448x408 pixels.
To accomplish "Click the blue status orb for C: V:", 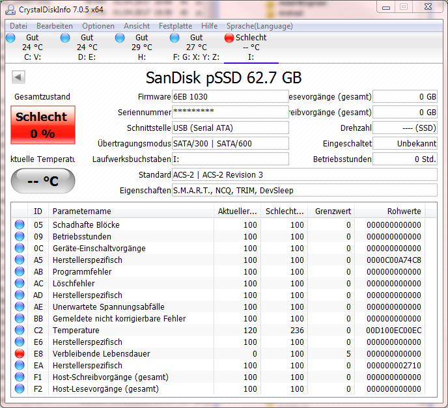I will (x=10, y=38).
